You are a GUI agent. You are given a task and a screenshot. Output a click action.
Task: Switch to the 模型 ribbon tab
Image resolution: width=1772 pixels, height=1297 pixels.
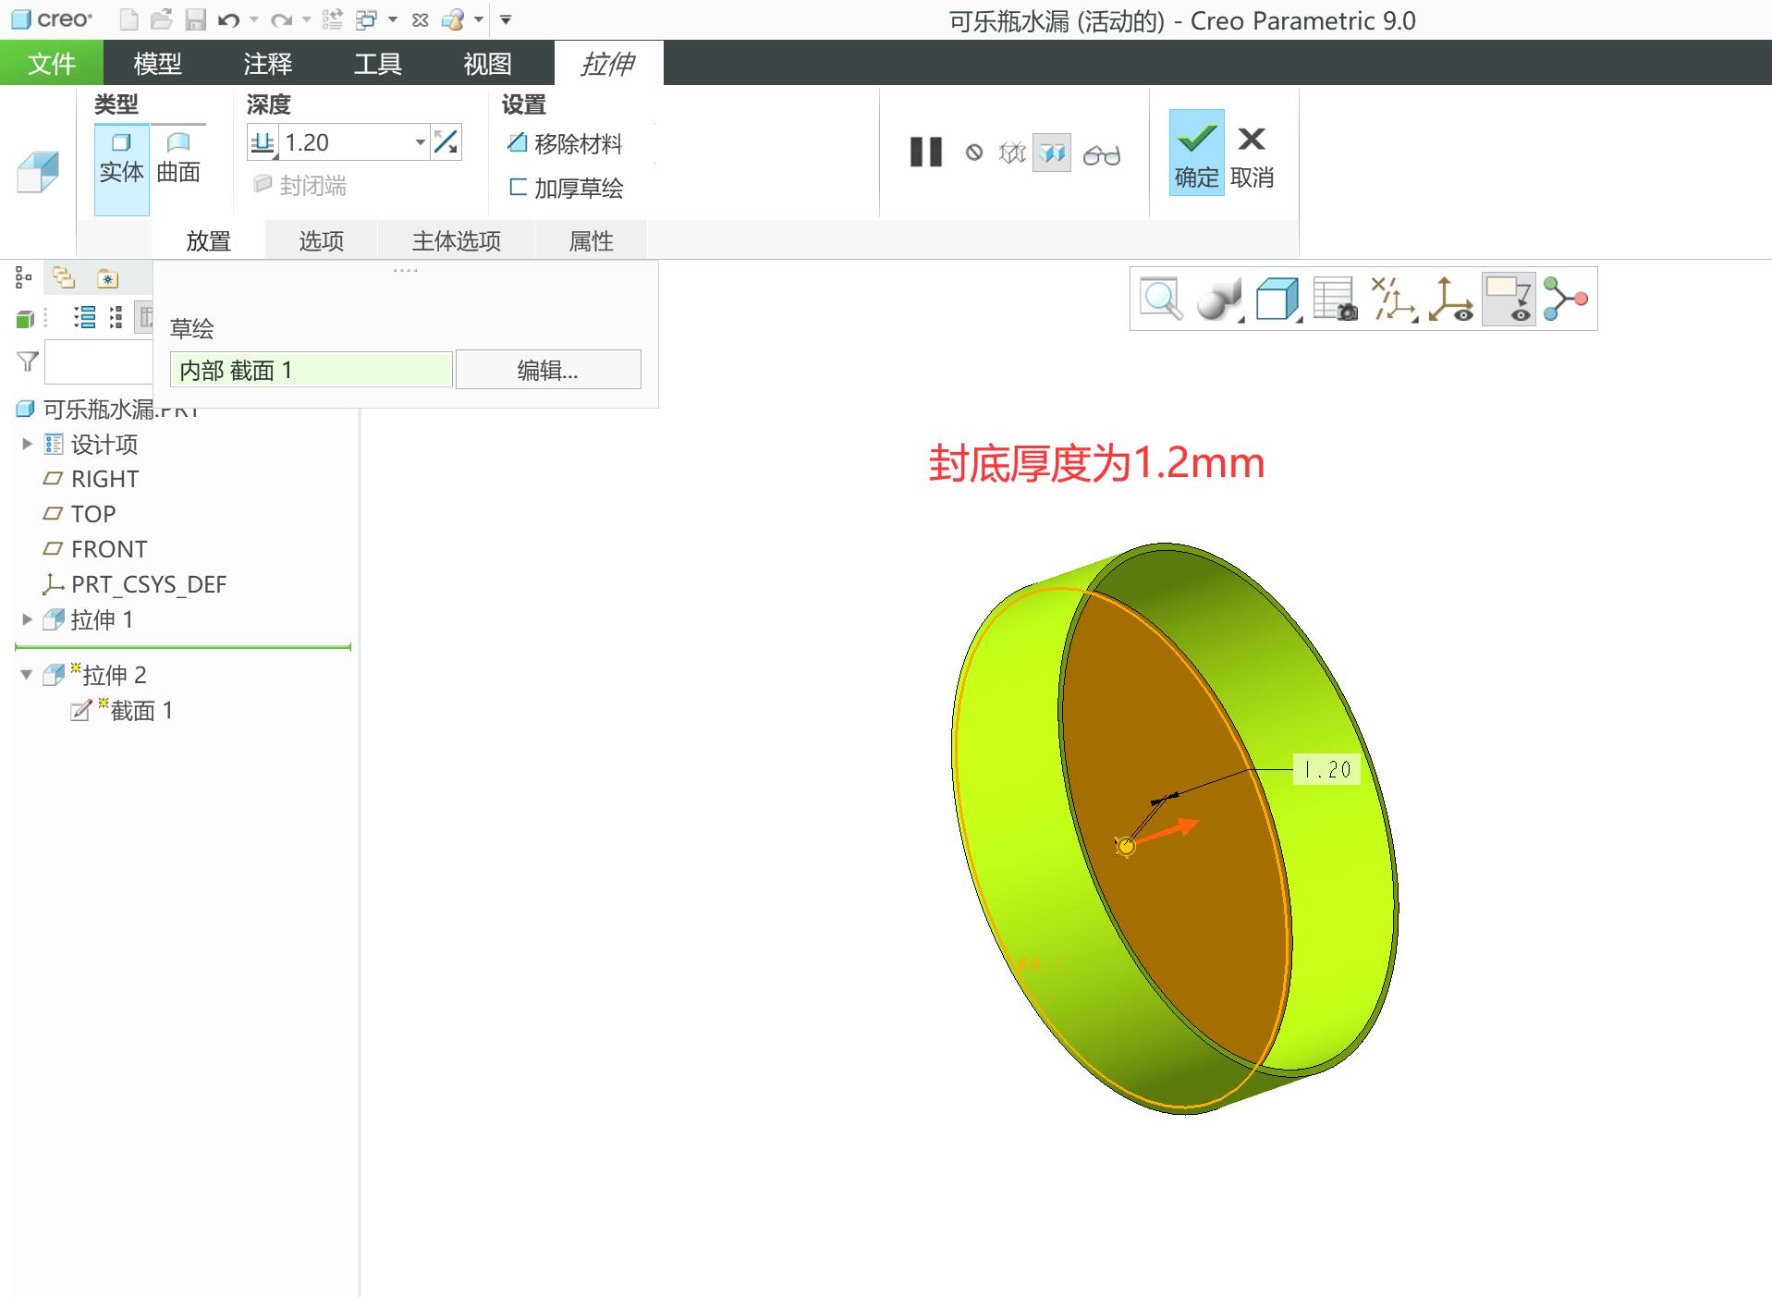[x=157, y=63]
